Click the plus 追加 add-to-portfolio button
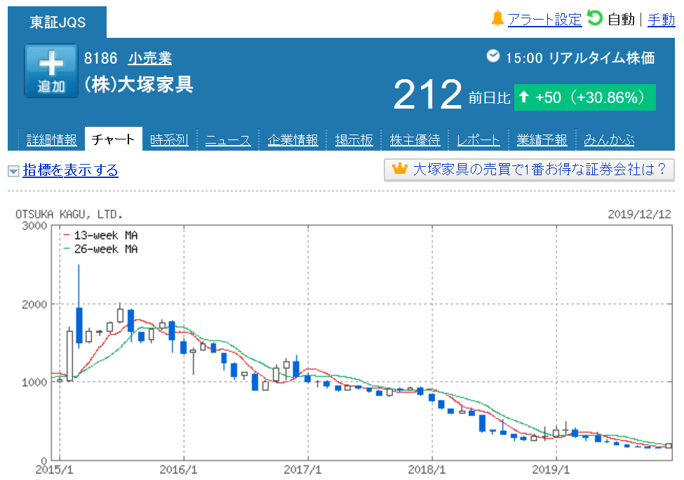The height and width of the screenshot is (480, 684). 51,71
